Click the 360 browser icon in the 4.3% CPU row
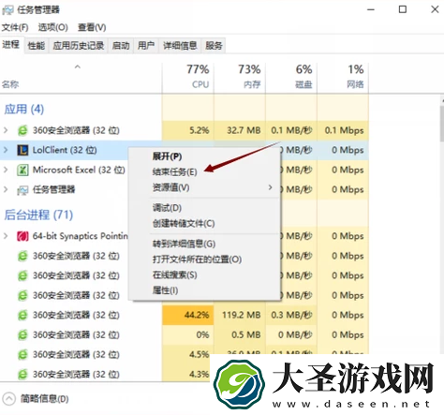The width and height of the screenshot is (444, 415). click(x=22, y=374)
